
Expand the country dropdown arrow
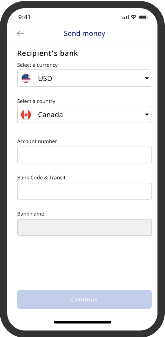click(147, 114)
